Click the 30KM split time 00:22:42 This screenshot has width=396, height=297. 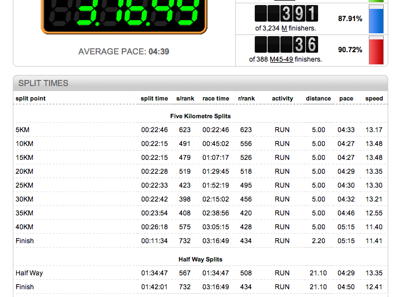click(154, 199)
